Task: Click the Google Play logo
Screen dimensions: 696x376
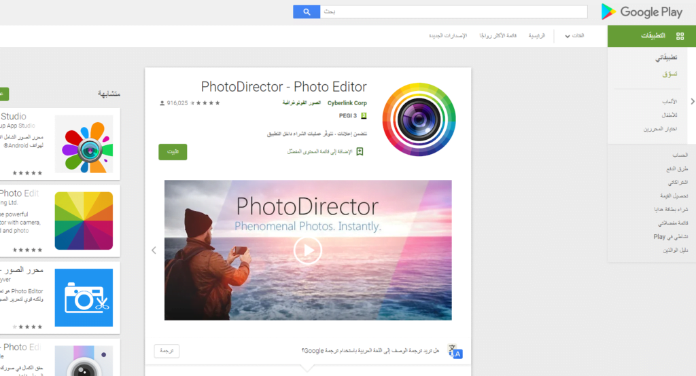Action: (641, 12)
